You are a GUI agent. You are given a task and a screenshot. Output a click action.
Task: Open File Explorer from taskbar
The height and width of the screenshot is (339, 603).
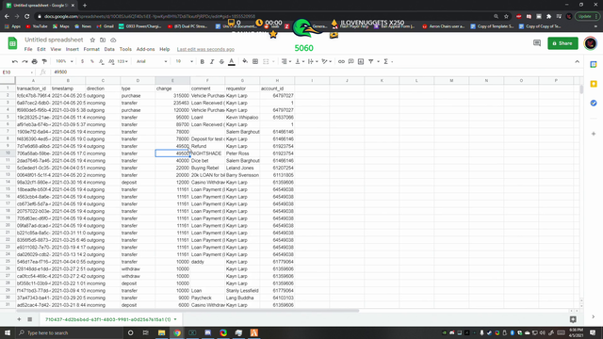pos(161,332)
